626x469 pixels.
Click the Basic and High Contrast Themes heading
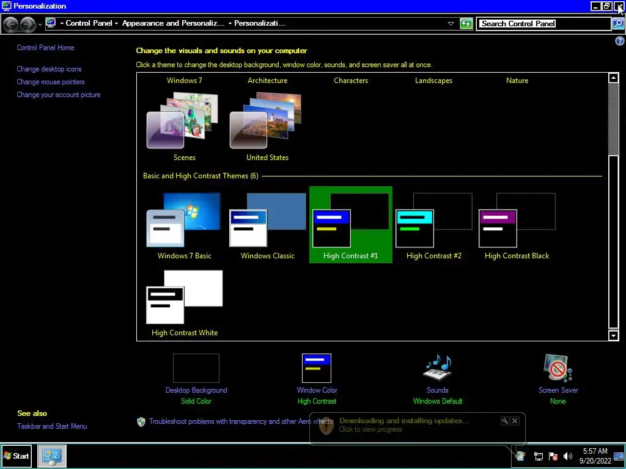201,176
